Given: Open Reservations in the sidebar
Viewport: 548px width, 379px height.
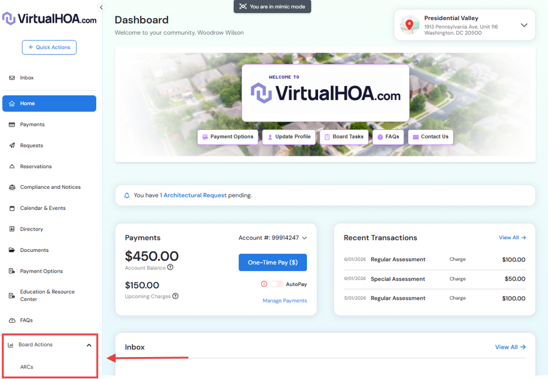Looking at the screenshot, I should 49,166.
